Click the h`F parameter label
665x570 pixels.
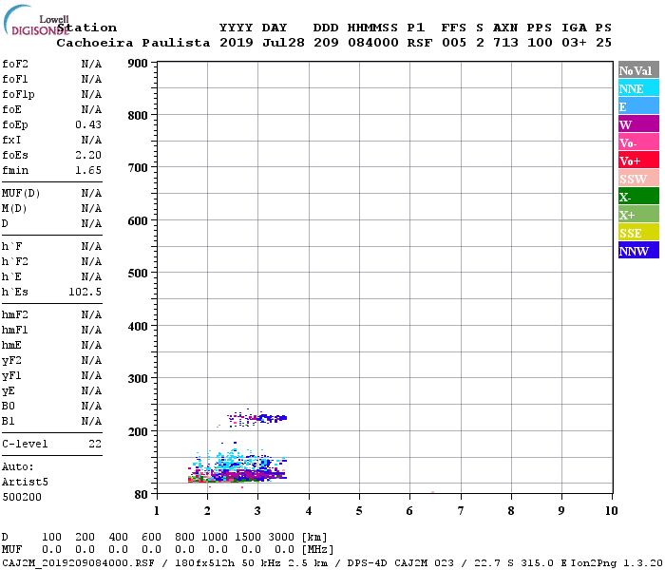pyautogui.click(x=11, y=246)
